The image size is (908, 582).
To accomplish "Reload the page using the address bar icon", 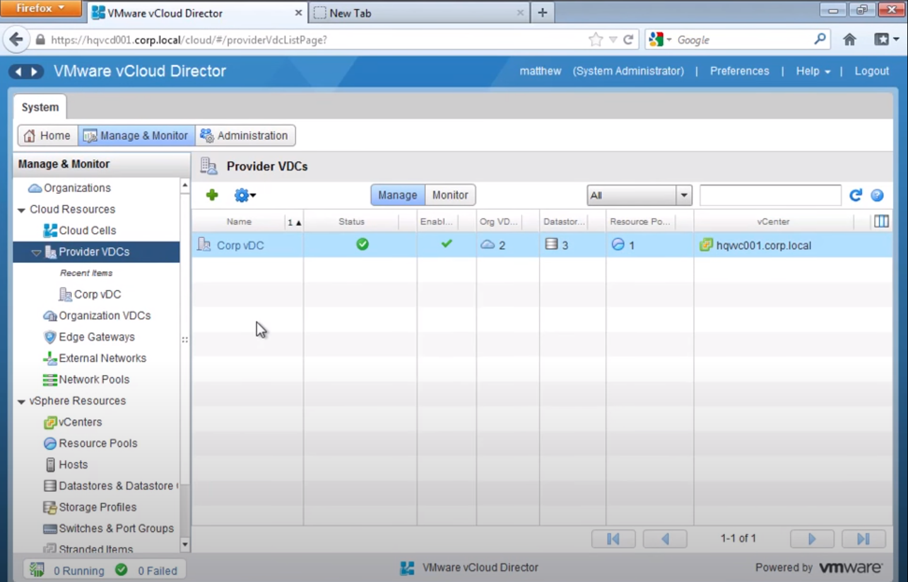I will (628, 40).
